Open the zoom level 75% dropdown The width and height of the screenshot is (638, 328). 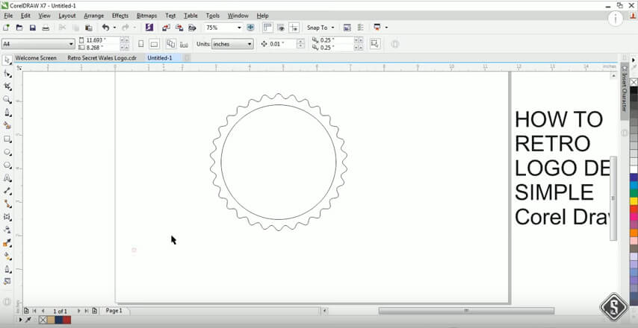coord(239,28)
